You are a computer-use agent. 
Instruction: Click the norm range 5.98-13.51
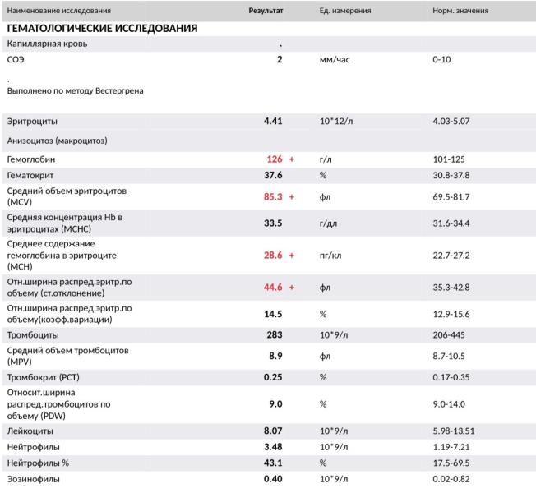click(454, 431)
